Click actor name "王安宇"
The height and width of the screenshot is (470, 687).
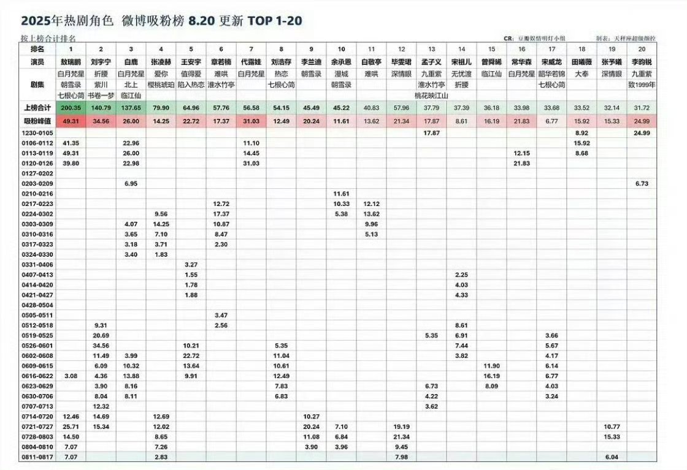pos(191,62)
